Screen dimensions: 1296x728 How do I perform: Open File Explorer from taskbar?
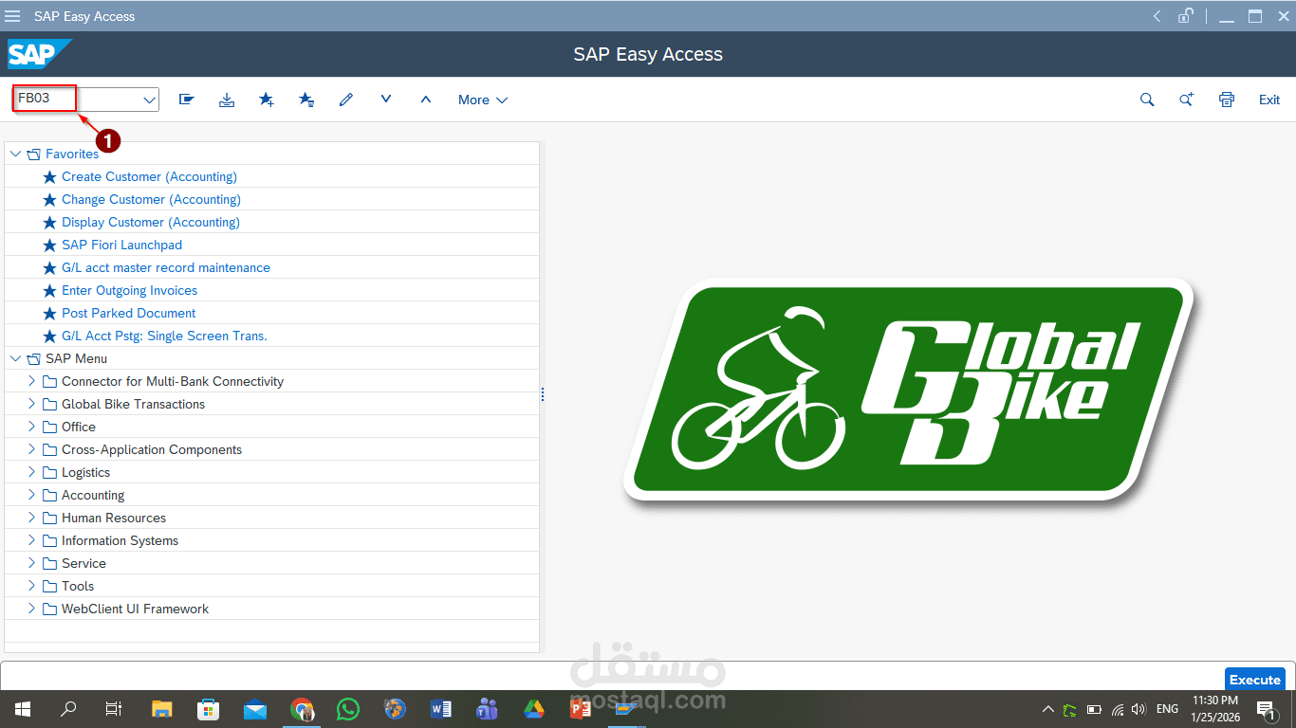tap(162, 709)
